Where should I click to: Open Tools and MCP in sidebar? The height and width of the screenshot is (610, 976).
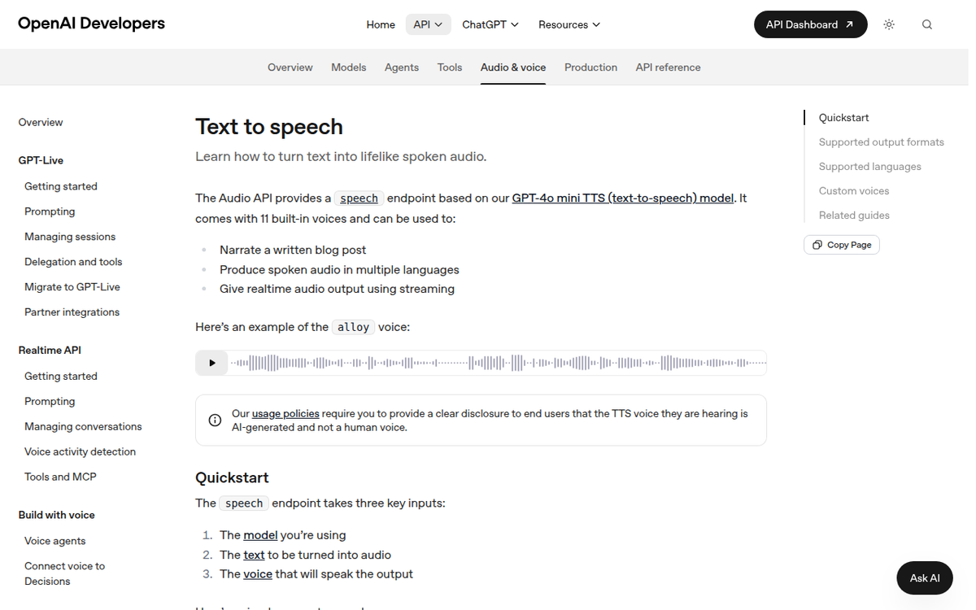[x=60, y=477]
